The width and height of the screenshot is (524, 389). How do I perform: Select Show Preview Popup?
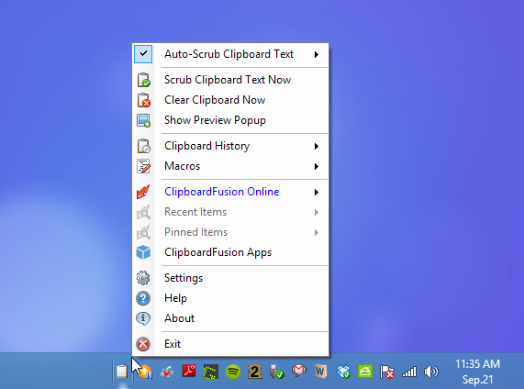[x=215, y=120]
